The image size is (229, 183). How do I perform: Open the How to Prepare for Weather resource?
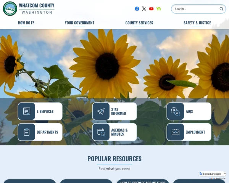pyautogui.click(x=143, y=181)
